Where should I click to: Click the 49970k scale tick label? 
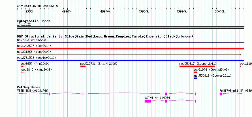tap(105, 12)
